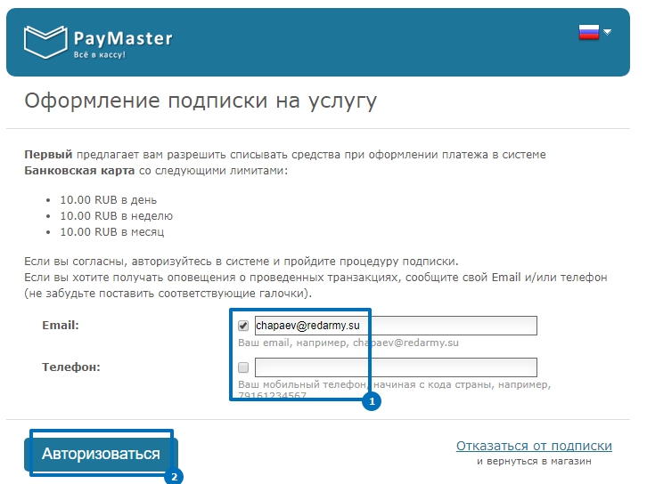Image resolution: width=647 pixels, height=484 pixels.
Task: Open the language dropdown arrow
Action: pyautogui.click(x=607, y=32)
